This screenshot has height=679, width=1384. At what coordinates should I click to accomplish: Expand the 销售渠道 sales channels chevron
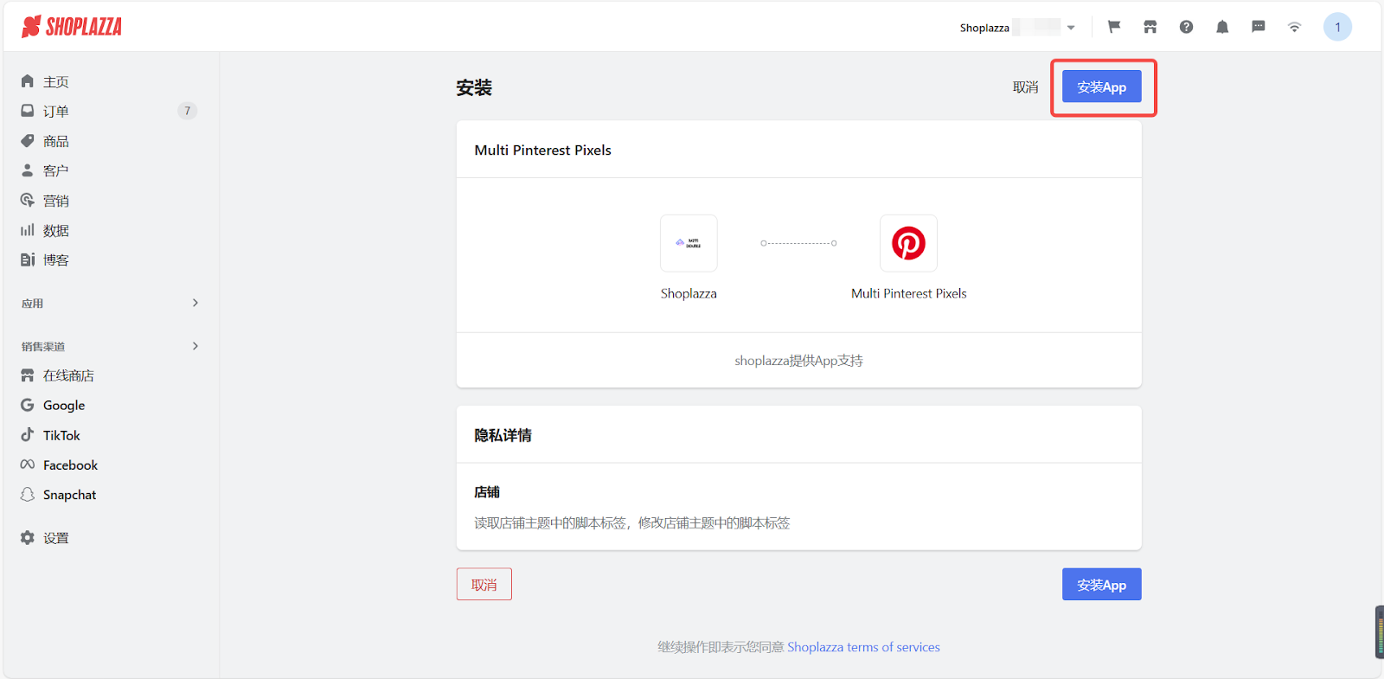click(x=195, y=346)
